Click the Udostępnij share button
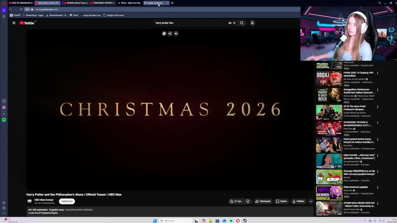Image resolution: width=397 pixels, height=223 pixels. tap(263, 201)
